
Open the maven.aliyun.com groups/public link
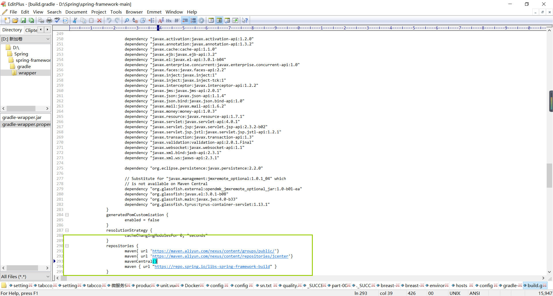[x=213, y=251]
